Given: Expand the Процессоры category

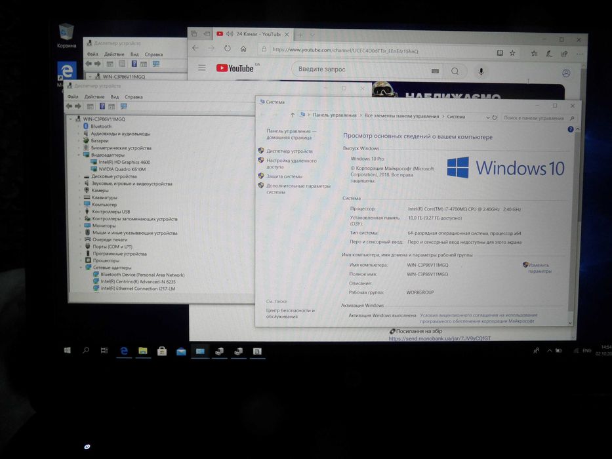Looking at the screenshot, I should pos(81,260).
